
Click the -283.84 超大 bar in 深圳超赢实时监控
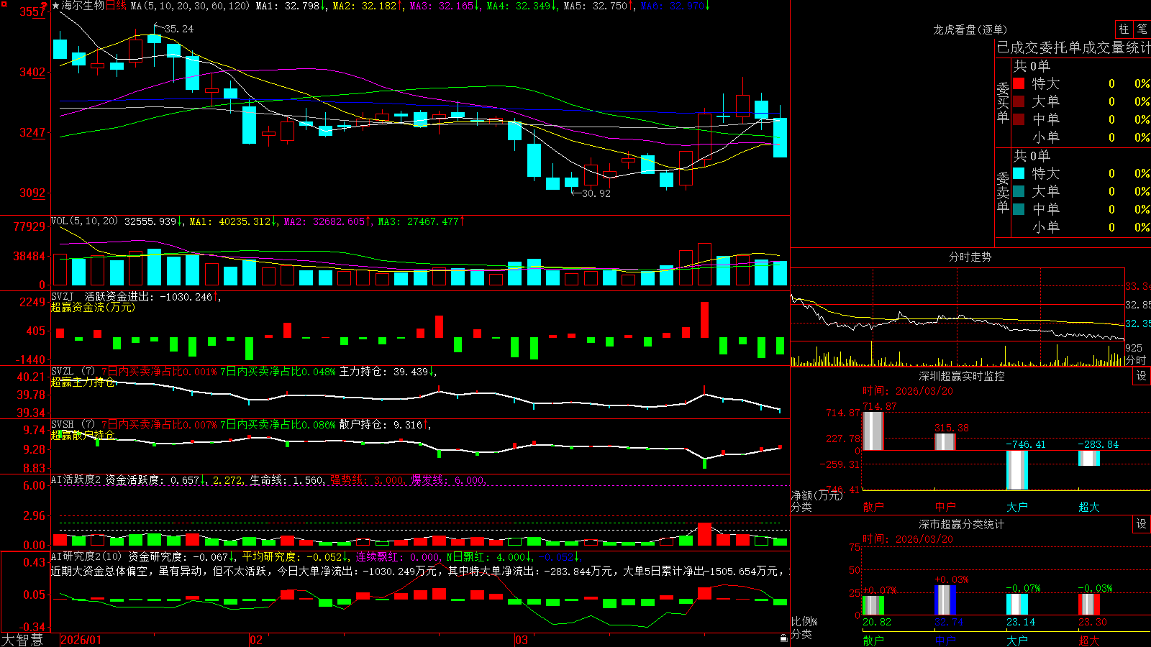[1088, 458]
